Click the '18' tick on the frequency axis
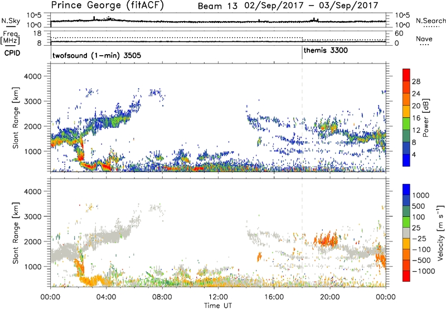The width and height of the screenshot is (446, 309). click(37, 33)
